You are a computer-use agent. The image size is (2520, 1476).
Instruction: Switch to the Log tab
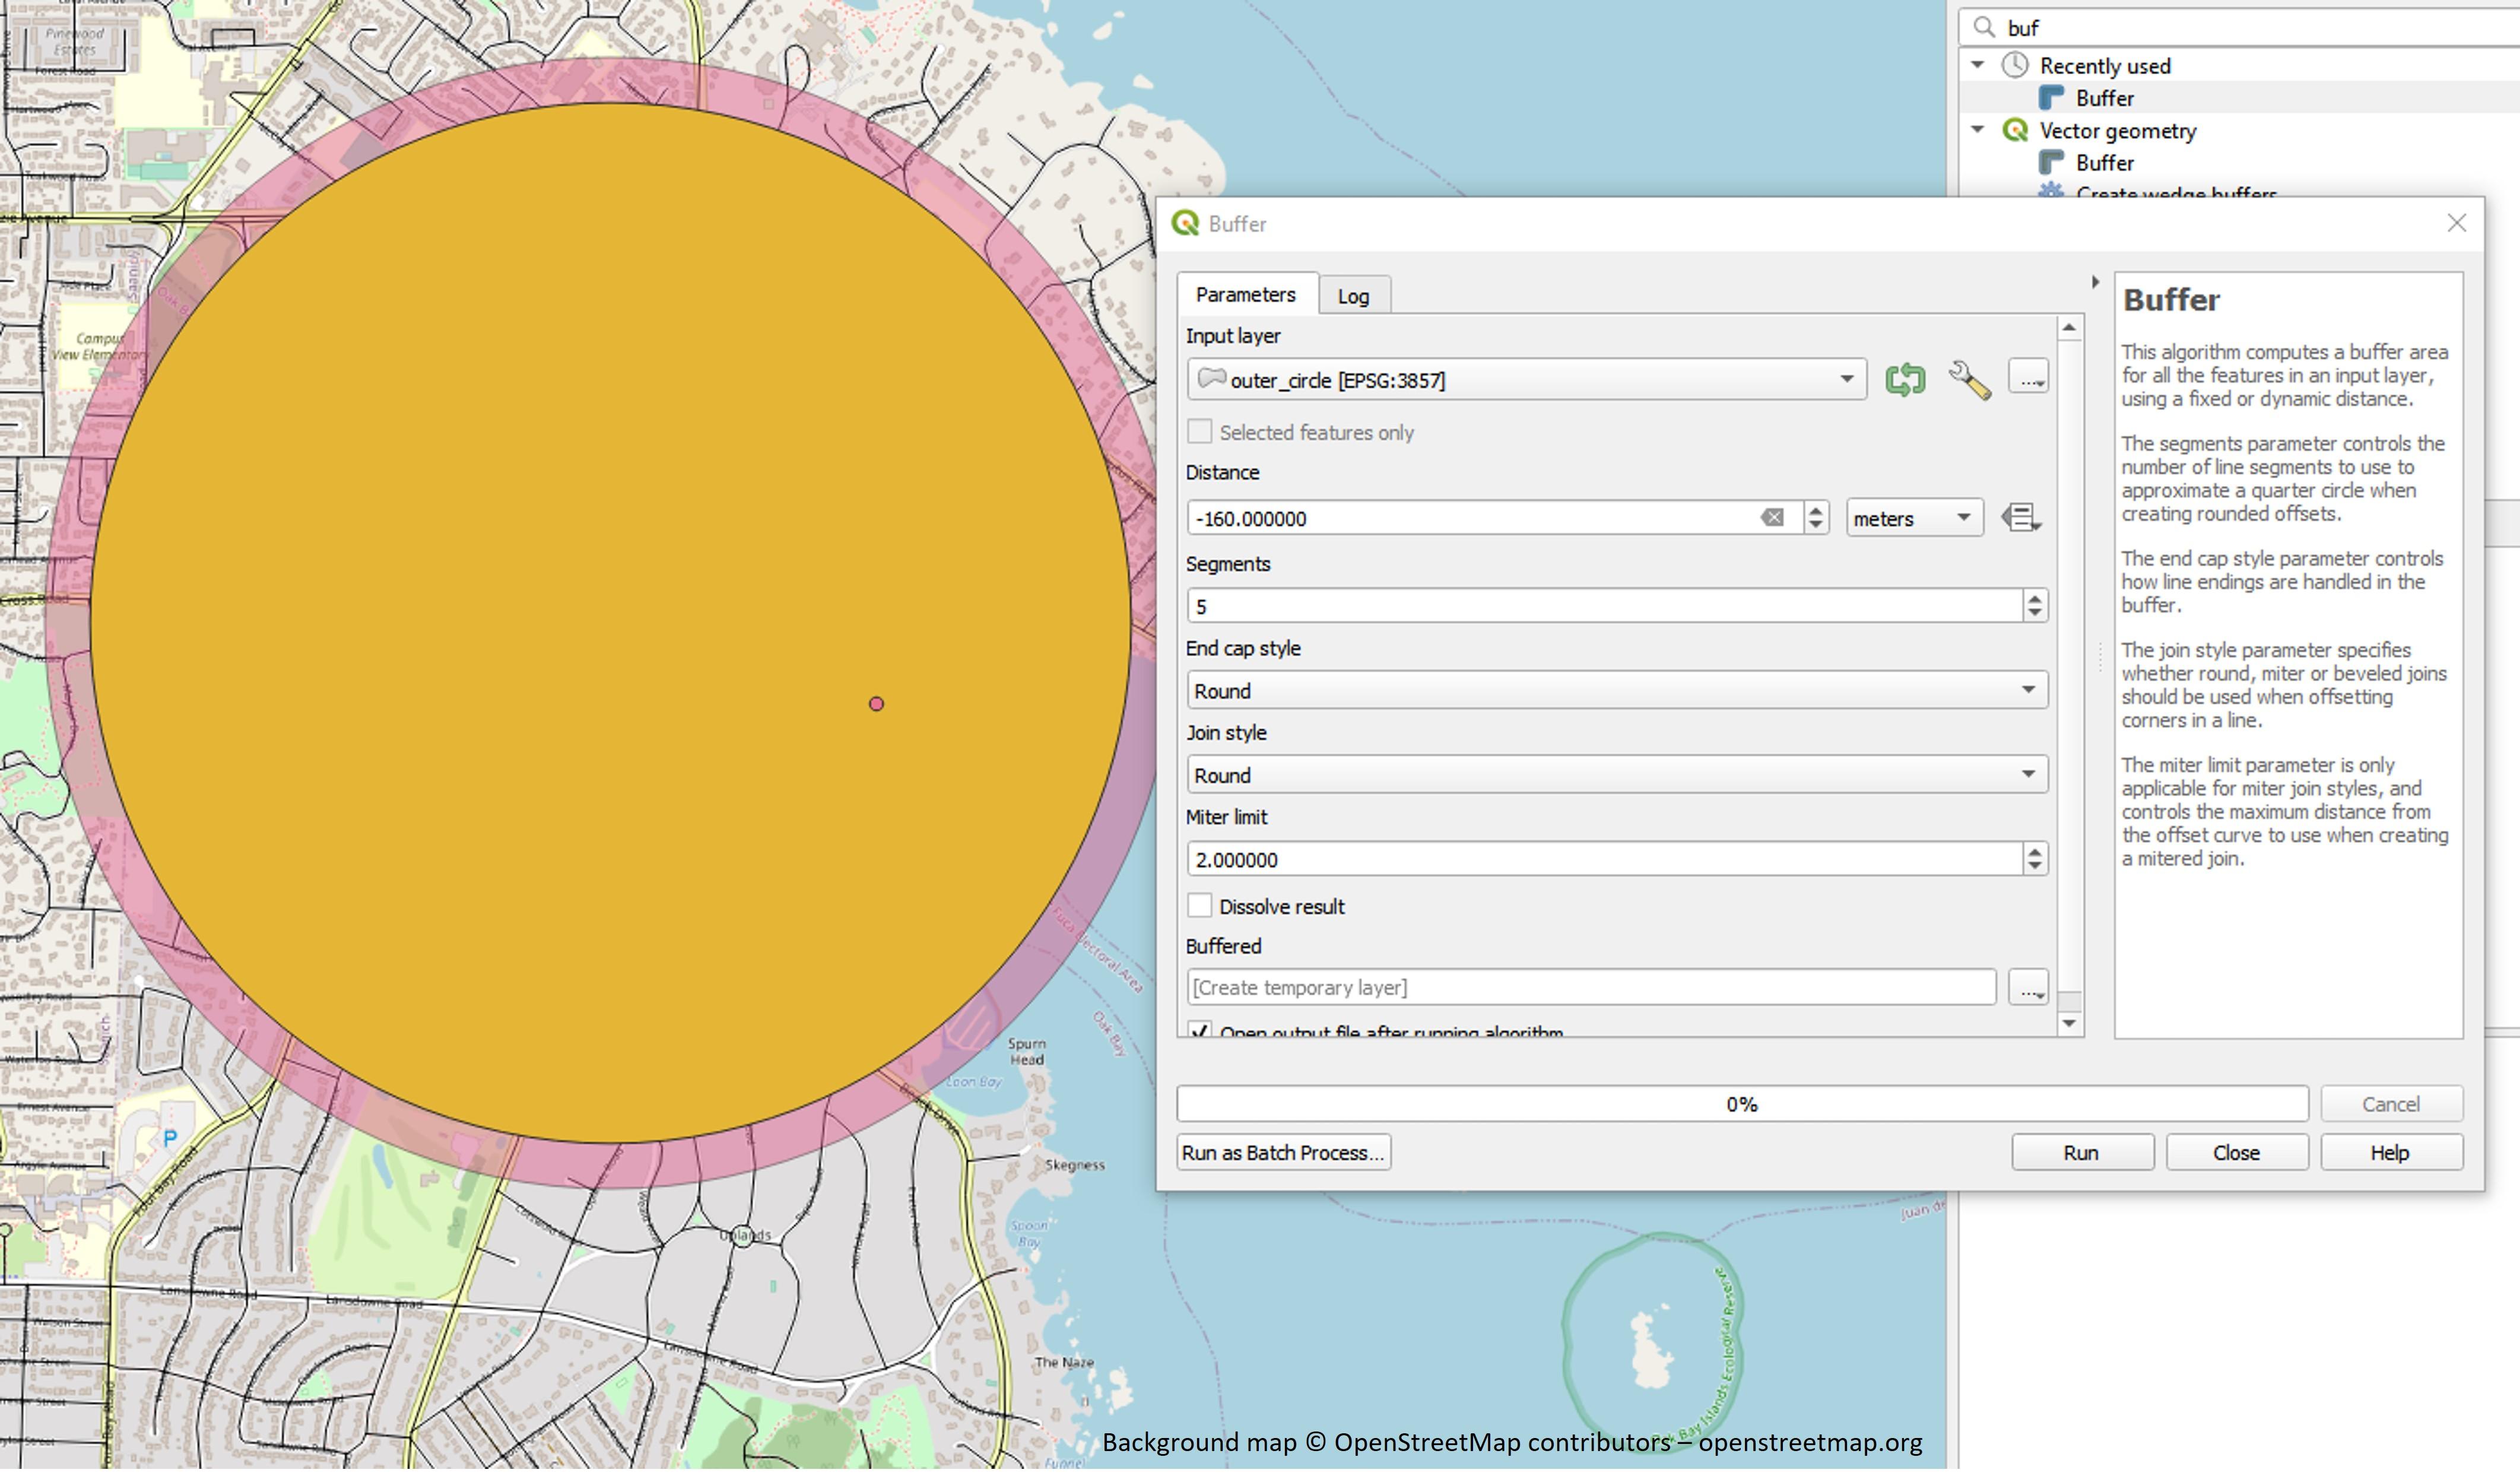pos(1353,296)
